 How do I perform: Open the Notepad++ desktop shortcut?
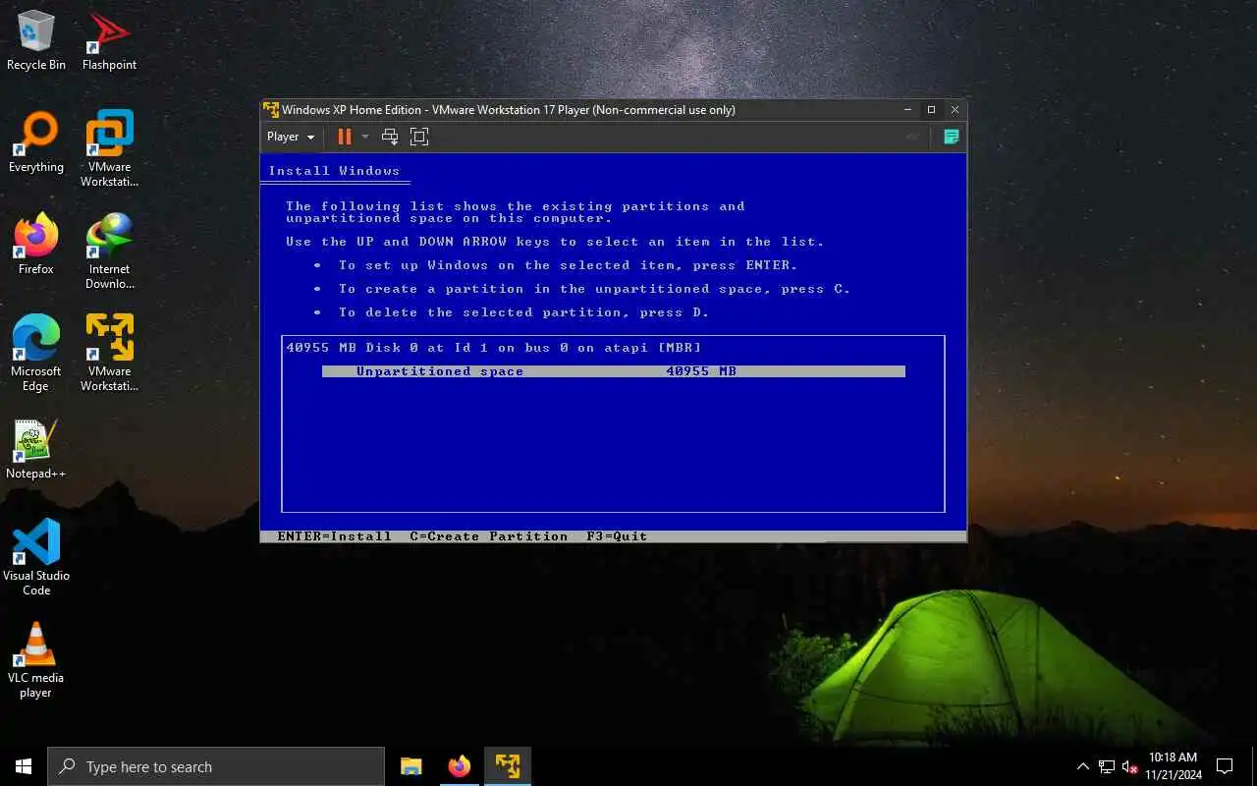[x=36, y=450]
